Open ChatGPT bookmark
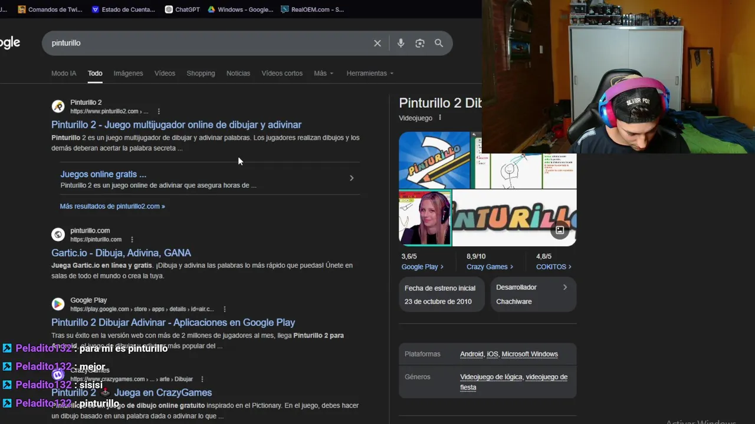 [182, 9]
